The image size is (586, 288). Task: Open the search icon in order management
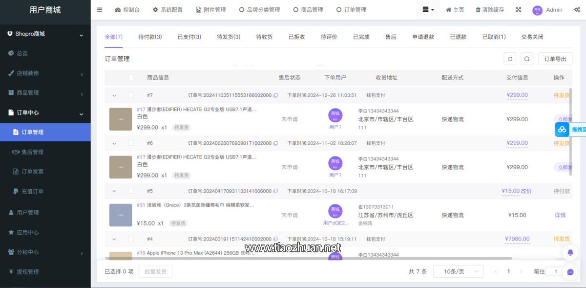528,58
